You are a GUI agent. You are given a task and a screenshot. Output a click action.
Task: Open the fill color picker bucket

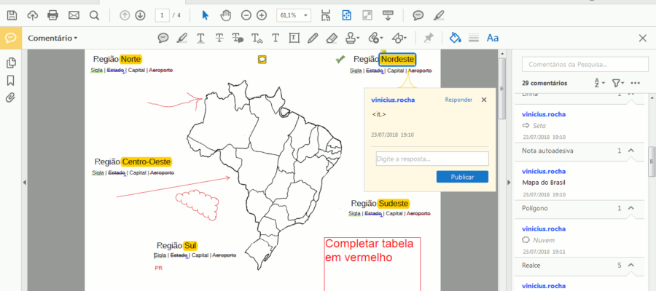click(455, 38)
